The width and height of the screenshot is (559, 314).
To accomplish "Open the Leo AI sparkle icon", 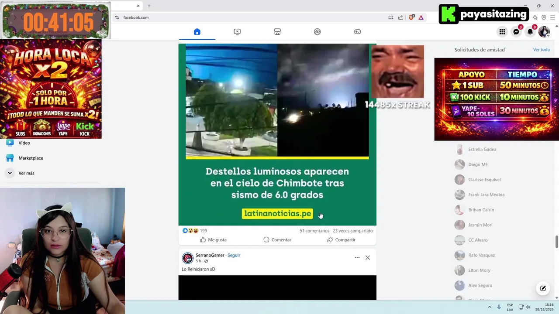I will [x=535, y=17].
